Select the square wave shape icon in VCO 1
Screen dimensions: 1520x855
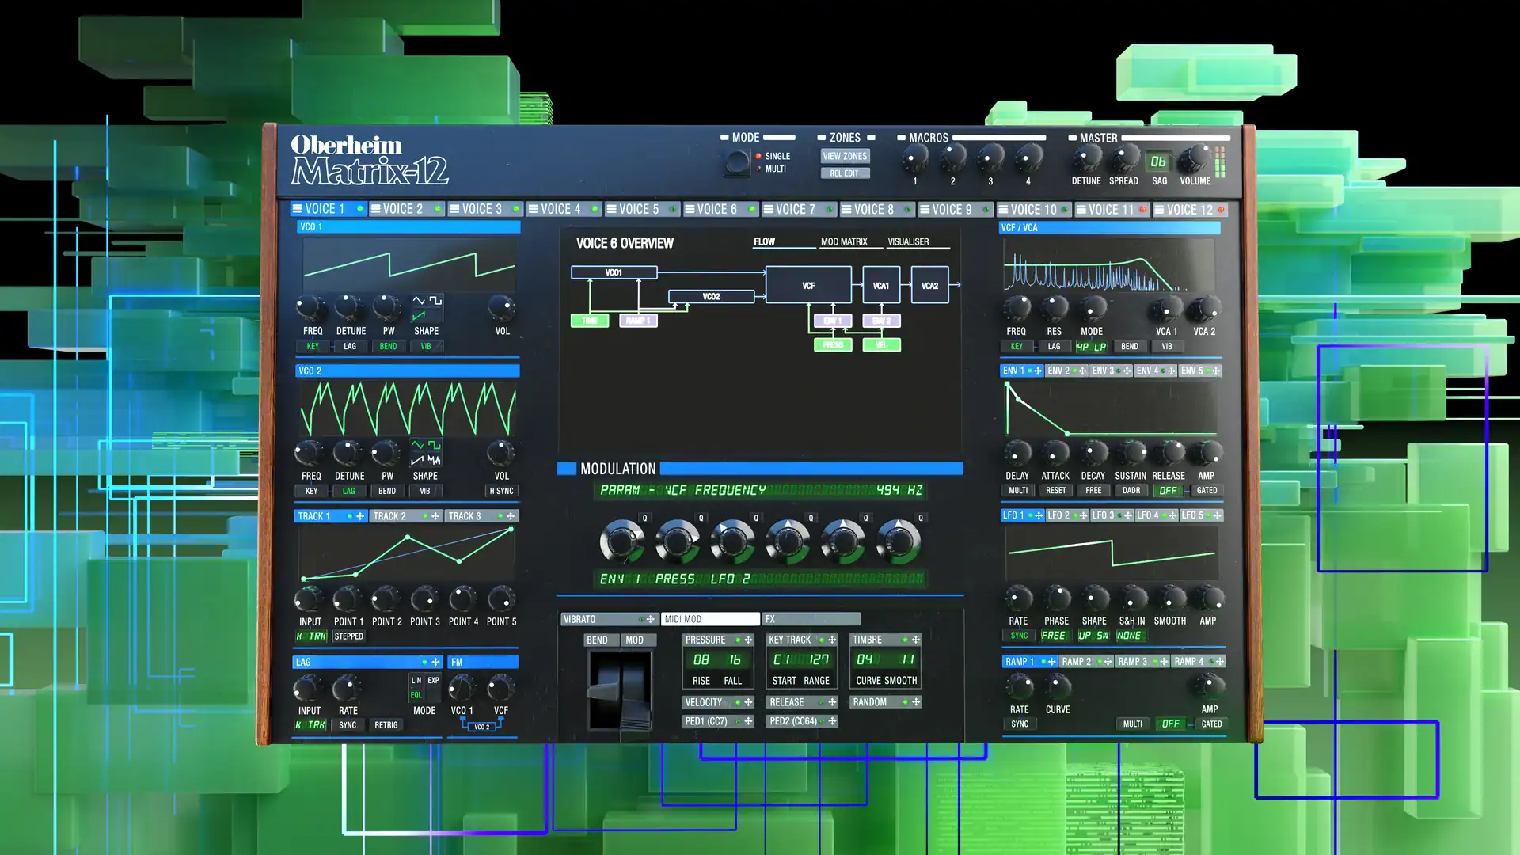pyautogui.click(x=435, y=301)
